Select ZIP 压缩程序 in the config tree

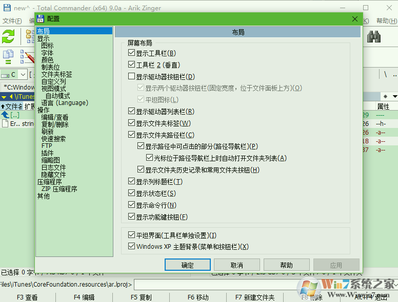click(x=59, y=189)
